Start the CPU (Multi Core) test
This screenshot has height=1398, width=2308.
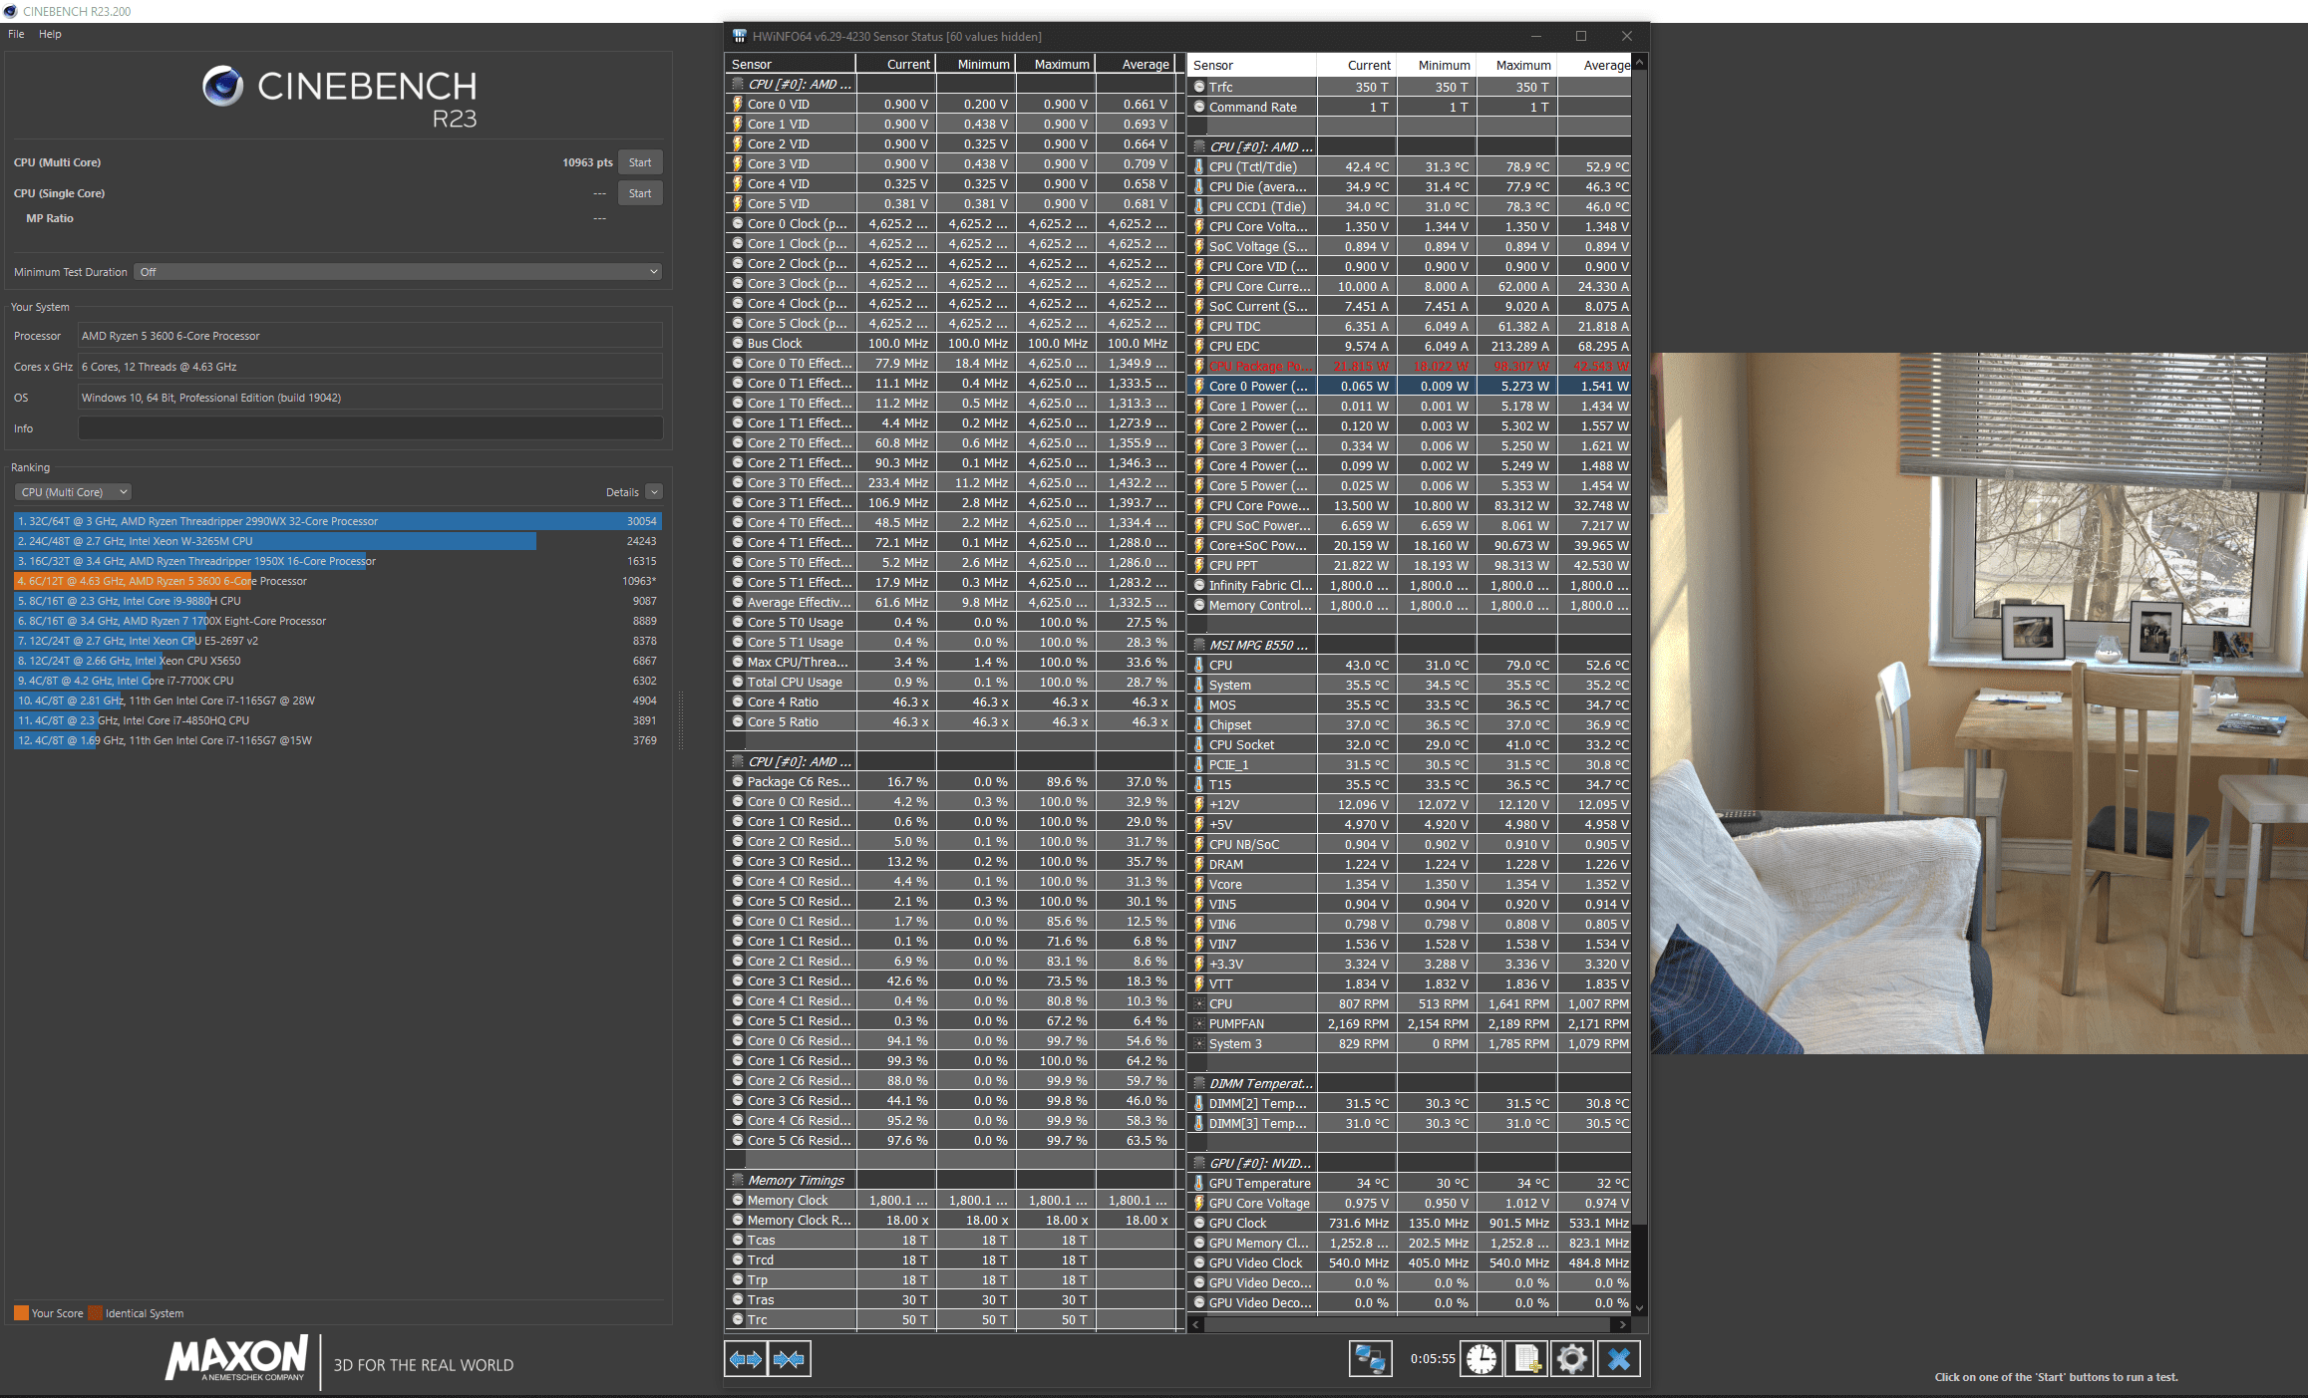point(640,162)
